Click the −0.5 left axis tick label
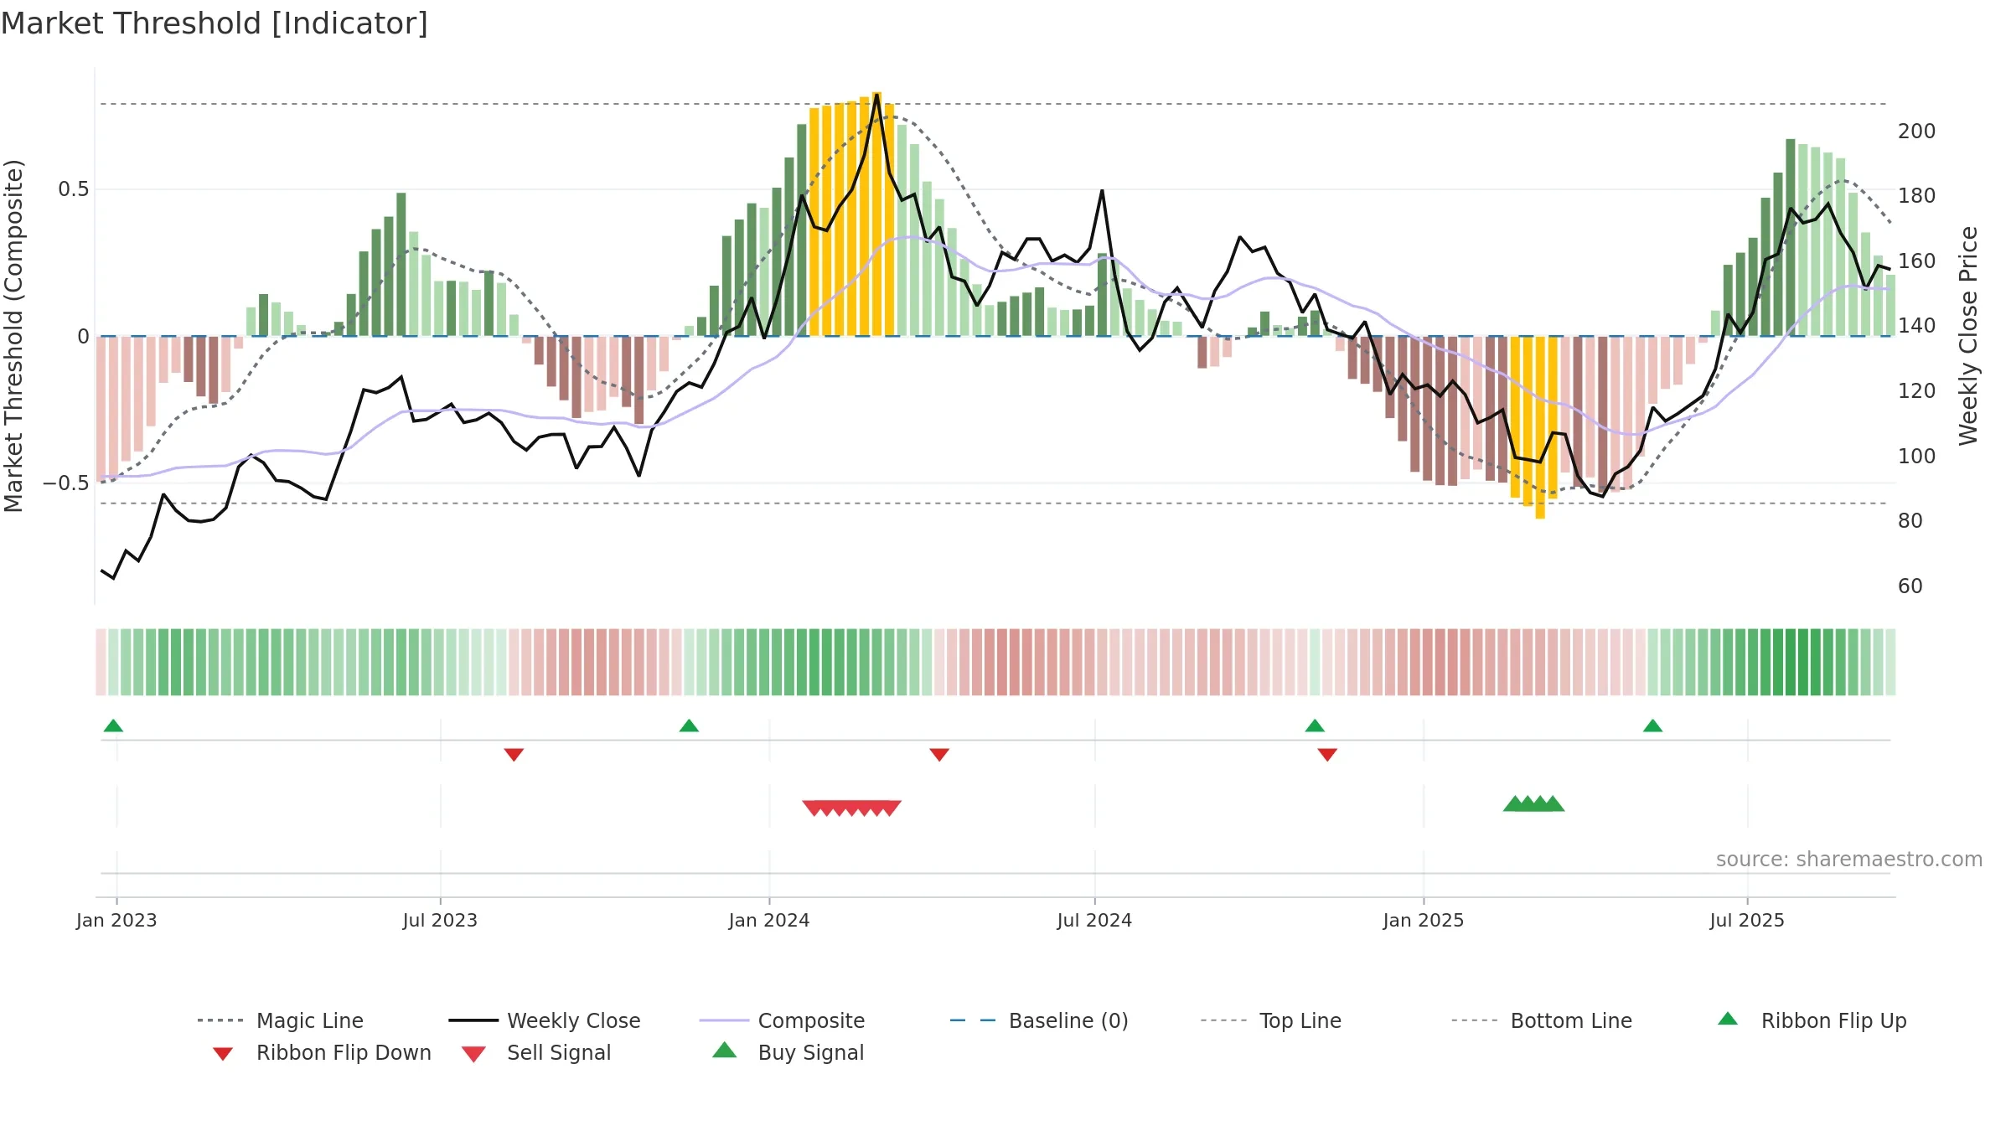 (x=66, y=483)
